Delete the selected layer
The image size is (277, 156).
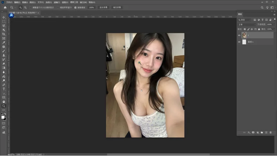271,133
